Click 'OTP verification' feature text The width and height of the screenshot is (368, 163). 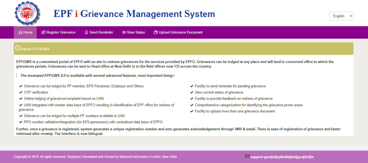tap(36, 92)
